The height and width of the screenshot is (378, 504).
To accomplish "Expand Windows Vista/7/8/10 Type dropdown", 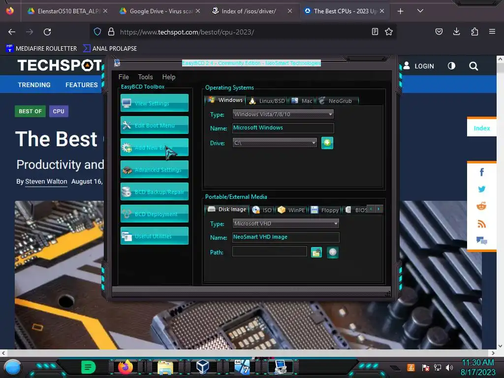I will (x=283, y=114).
